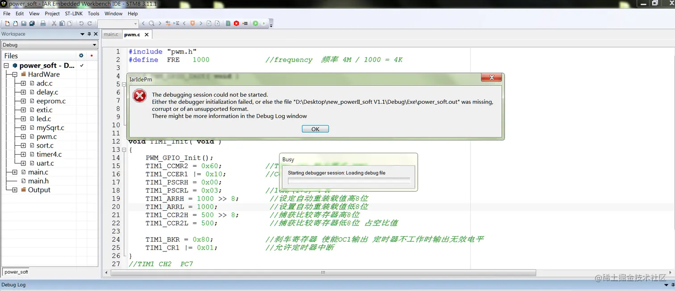Click the red Stop Build icon

tap(237, 23)
